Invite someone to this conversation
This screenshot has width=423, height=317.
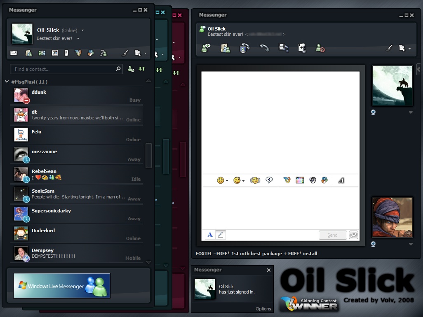(x=206, y=48)
